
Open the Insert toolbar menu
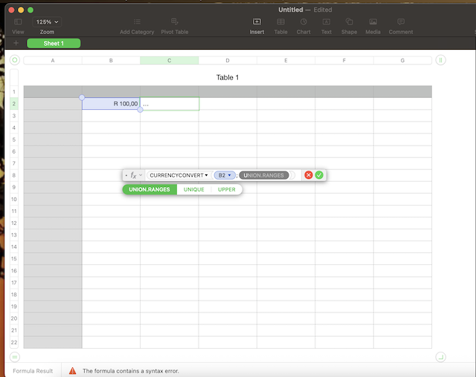(257, 22)
